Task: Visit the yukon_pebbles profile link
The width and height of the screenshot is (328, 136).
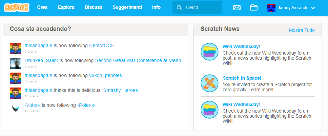Action: click(x=105, y=76)
